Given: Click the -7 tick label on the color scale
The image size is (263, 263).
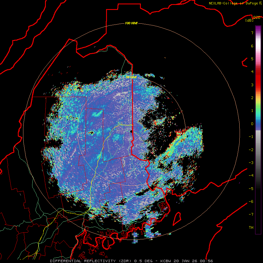Looking at the screenshot, I should (x=251, y=214).
